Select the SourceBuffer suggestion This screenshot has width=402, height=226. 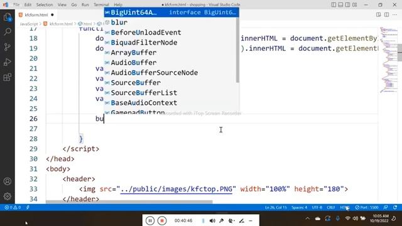click(170, 82)
